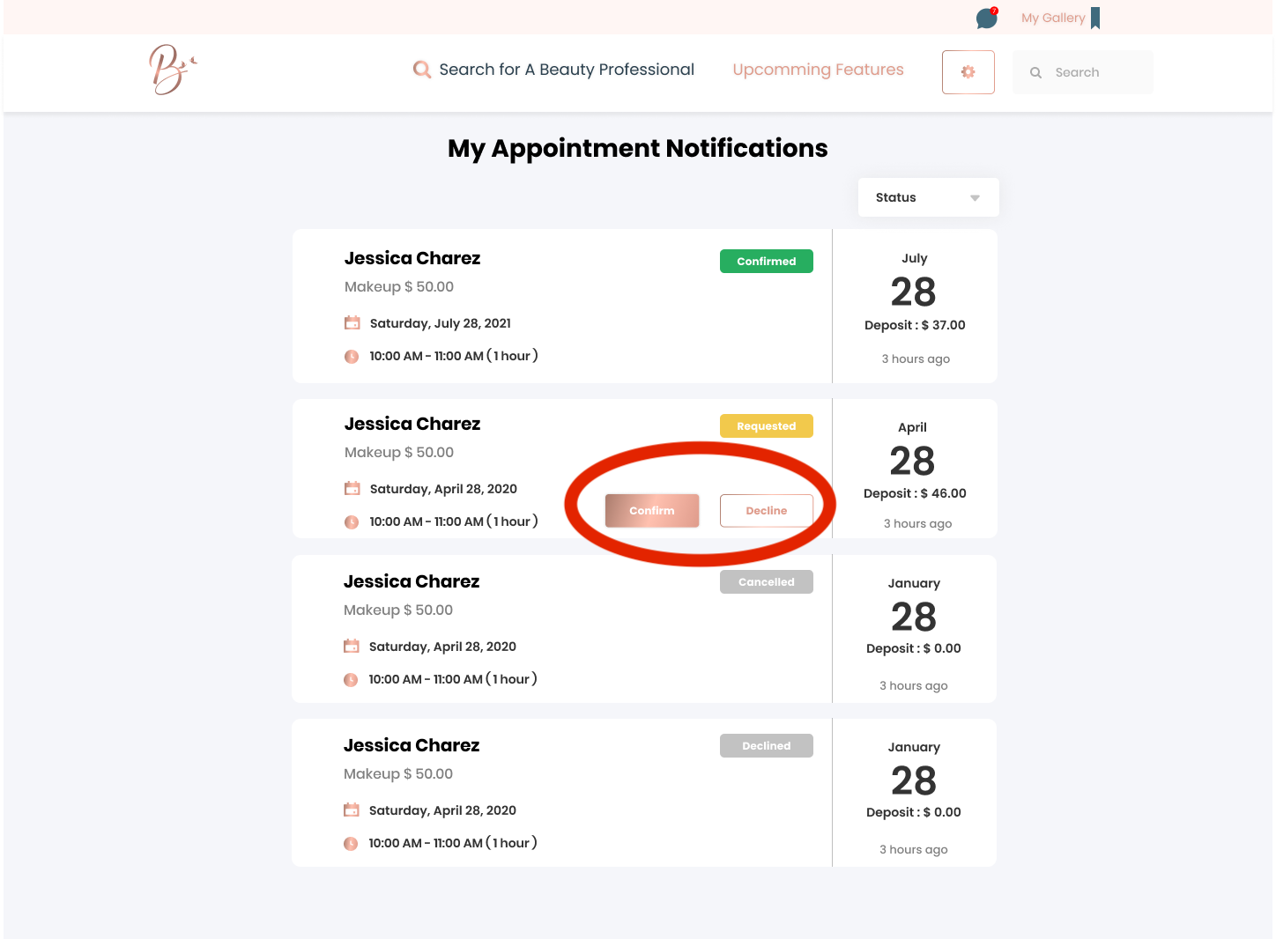Image resolution: width=1276 pixels, height=939 pixels.
Task: Decline the requested appointment
Action: [x=766, y=511]
